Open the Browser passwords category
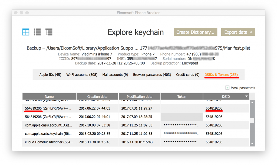 point(152,75)
